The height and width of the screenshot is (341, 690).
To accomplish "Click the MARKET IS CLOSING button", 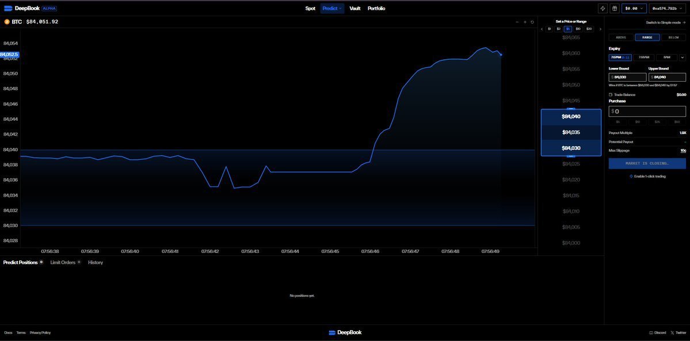I will pos(647,163).
